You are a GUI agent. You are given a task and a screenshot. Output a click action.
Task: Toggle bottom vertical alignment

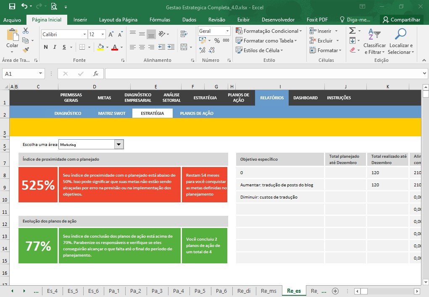(x=151, y=34)
